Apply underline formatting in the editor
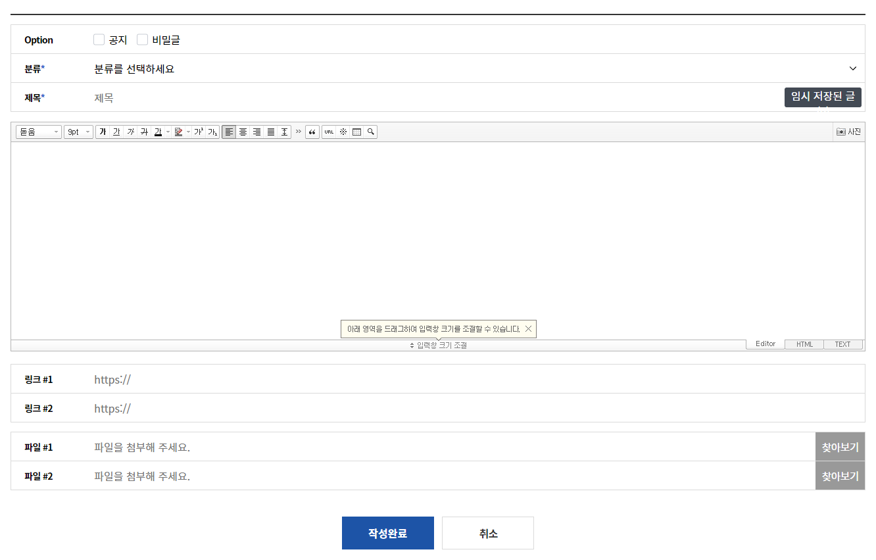Screen dimensions: 876x560 (x=116, y=132)
